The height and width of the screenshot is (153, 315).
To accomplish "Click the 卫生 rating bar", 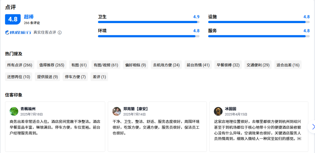I will (148, 22).
